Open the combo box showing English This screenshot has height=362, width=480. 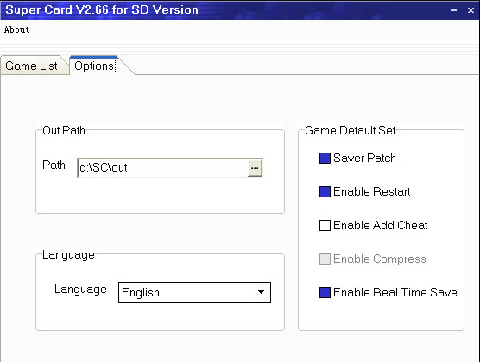194,292
